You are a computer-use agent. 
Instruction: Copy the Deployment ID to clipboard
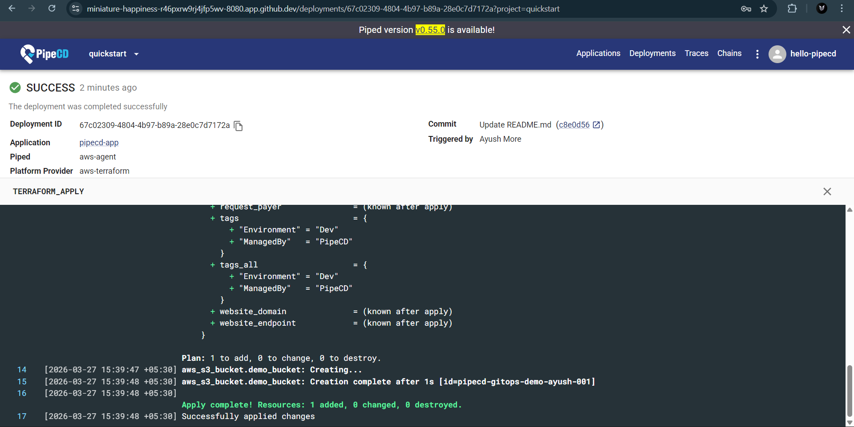(239, 126)
